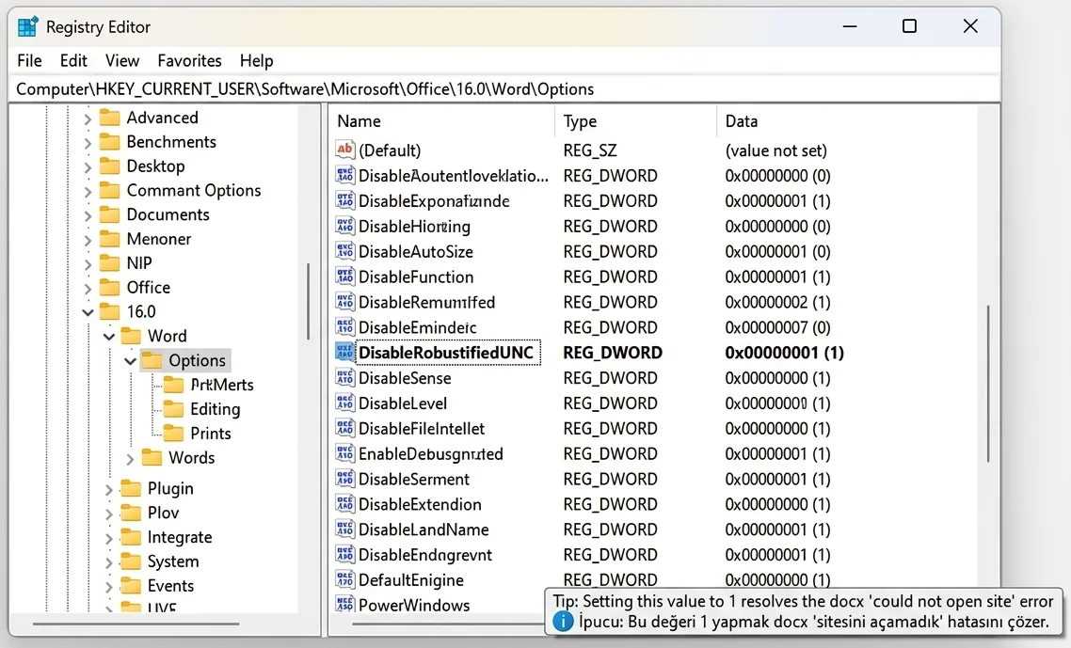Screen dimensions: 1071x648
Task: Open the Favorites menu
Action: click(x=189, y=60)
